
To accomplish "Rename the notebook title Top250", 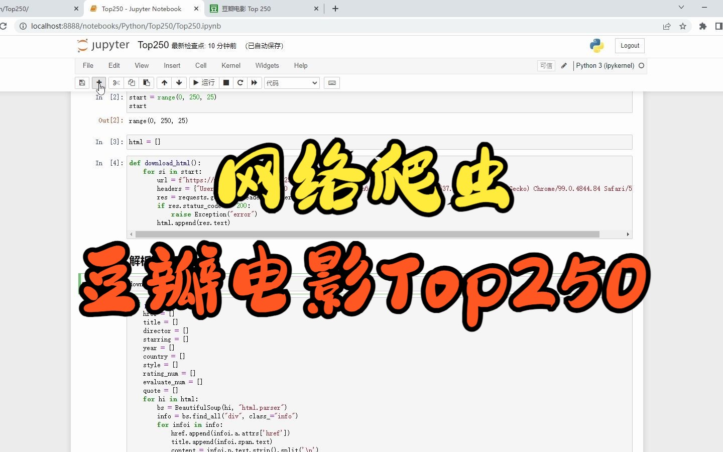I will click(x=153, y=45).
